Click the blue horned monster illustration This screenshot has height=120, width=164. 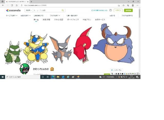point(114,43)
